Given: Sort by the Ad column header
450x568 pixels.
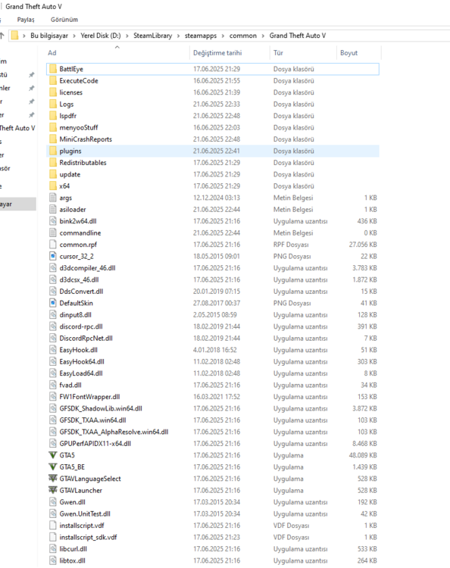Looking at the screenshot, I should [117, 53].
